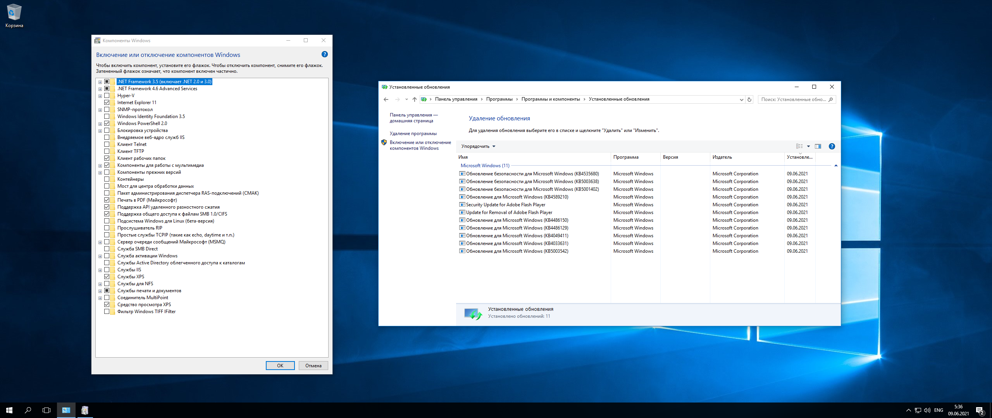The width and height of the screenshot is (992, 418).
Task: Select Update for Removal of Adobe Flash Player
Action: pyautogui.click(x=509, y=212)
